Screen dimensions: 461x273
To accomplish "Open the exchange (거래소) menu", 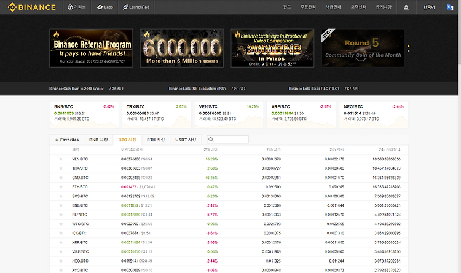I will (77, 7).
